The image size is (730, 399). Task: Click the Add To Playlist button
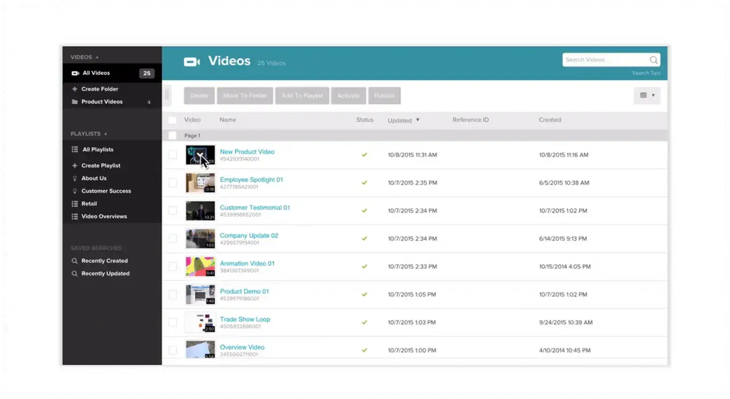pyautogui.click(x=302, y=95)
